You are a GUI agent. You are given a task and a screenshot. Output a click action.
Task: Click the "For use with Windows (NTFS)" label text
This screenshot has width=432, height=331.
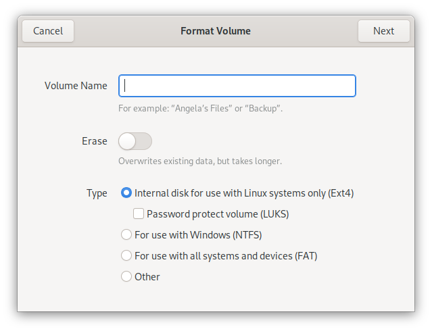click(x=198, y=235)
